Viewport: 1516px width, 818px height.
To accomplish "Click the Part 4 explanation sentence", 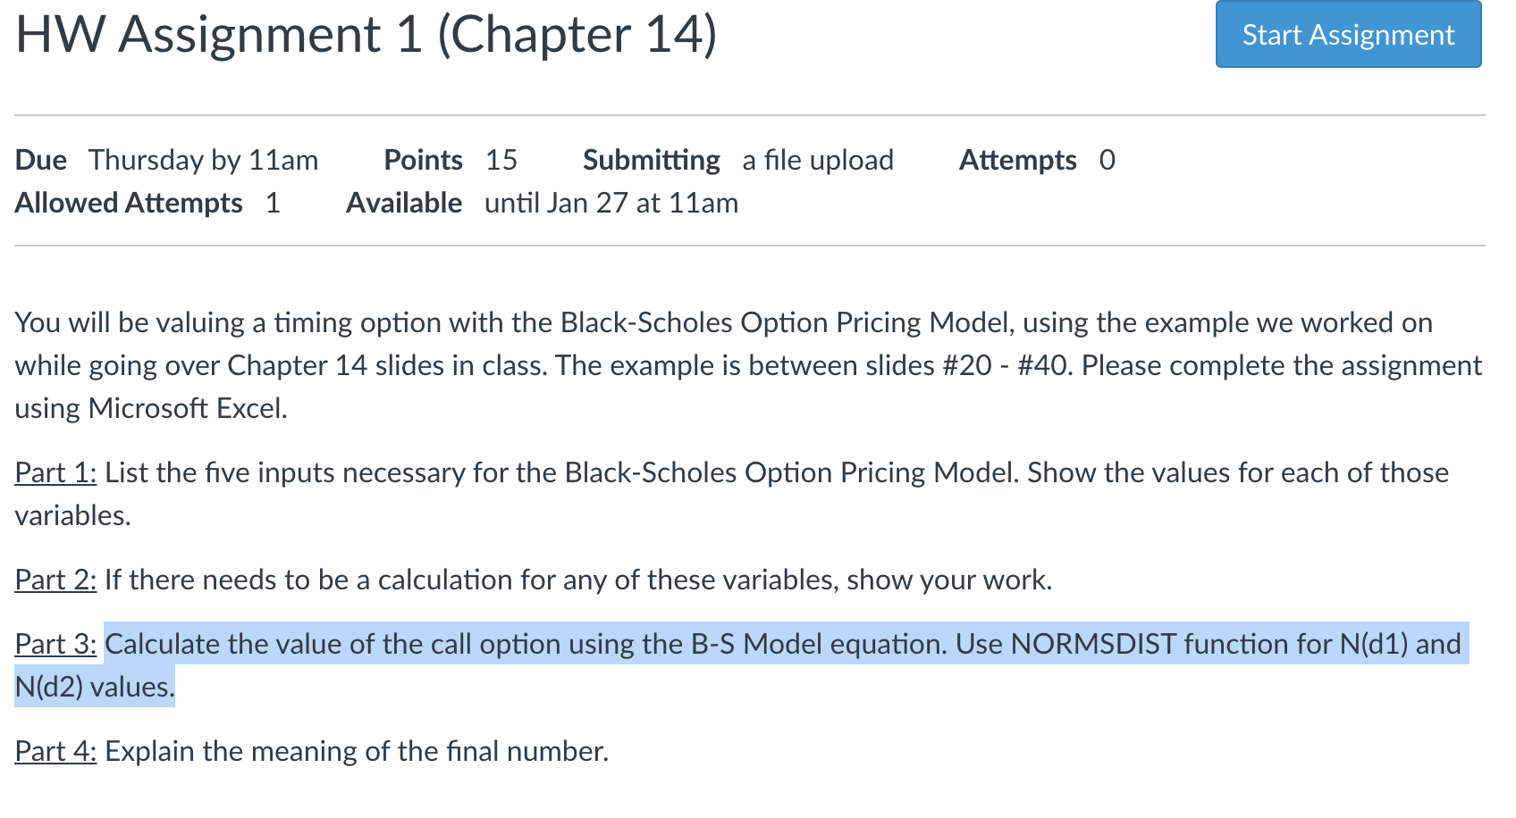I will click(x=356, y=751).
